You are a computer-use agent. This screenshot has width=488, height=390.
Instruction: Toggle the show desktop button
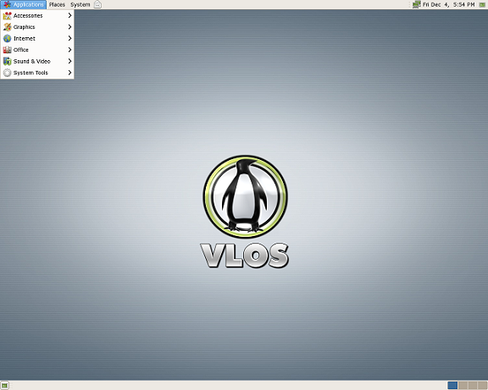coord(5,386)
